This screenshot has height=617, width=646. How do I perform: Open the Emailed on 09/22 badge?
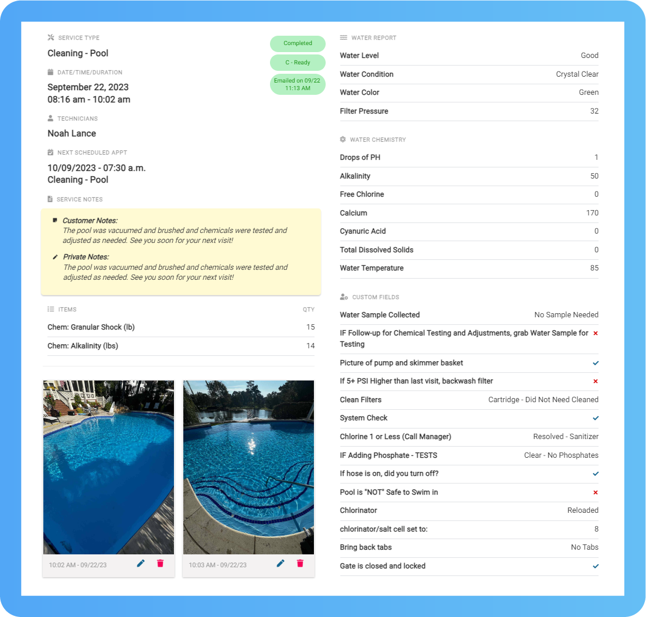tap(298, 84)
